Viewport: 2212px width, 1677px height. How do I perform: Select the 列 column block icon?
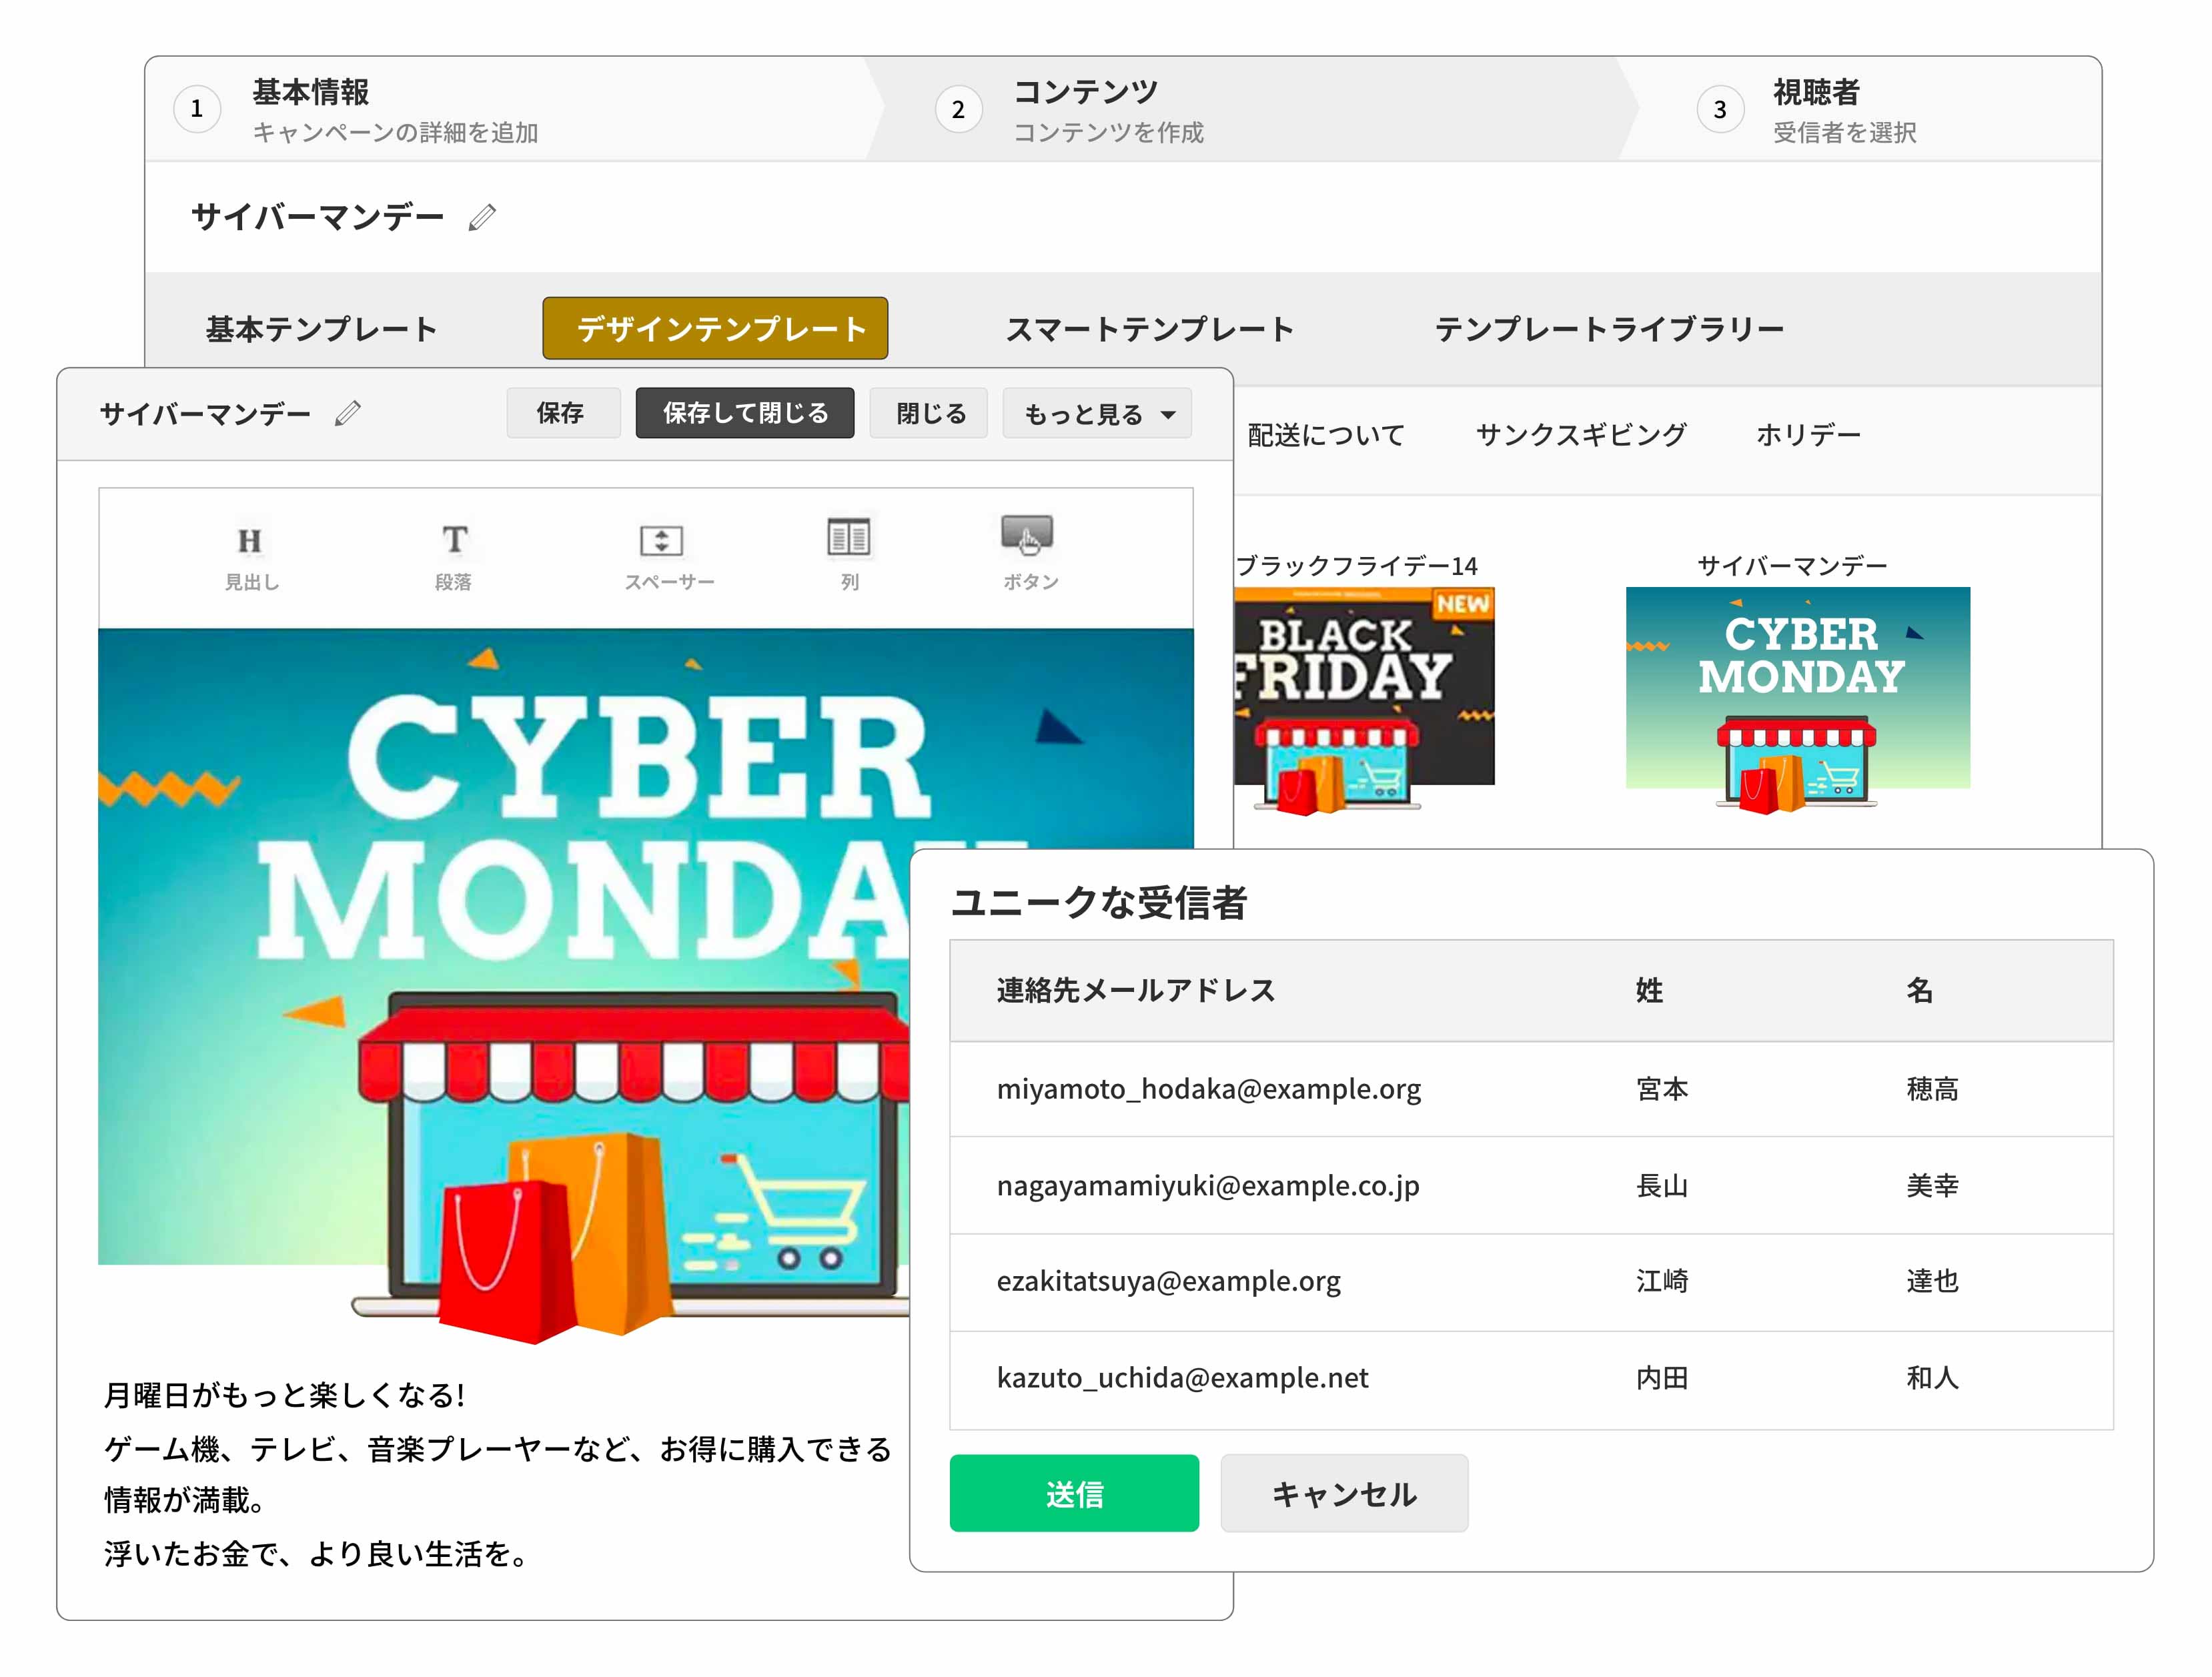pos(848,537)
